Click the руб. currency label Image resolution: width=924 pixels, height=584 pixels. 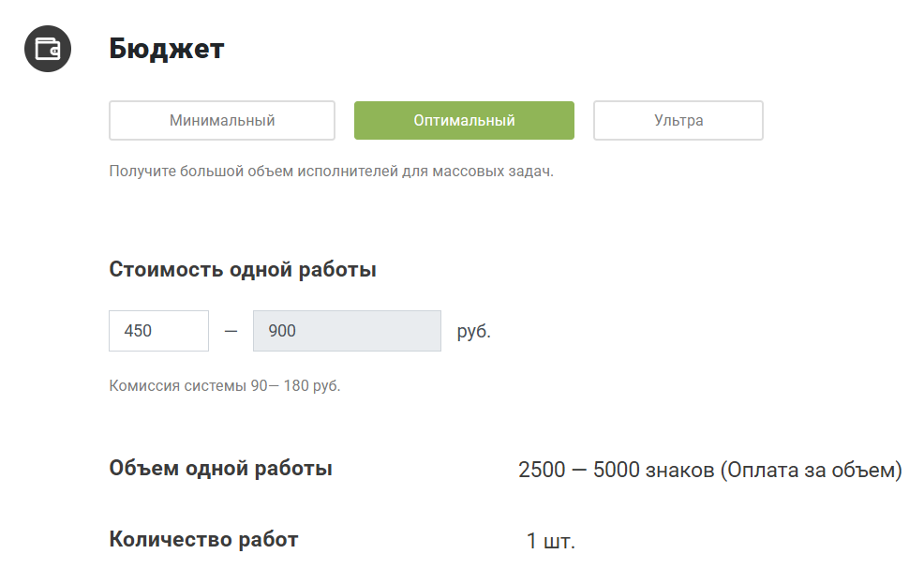pos(474,332)
